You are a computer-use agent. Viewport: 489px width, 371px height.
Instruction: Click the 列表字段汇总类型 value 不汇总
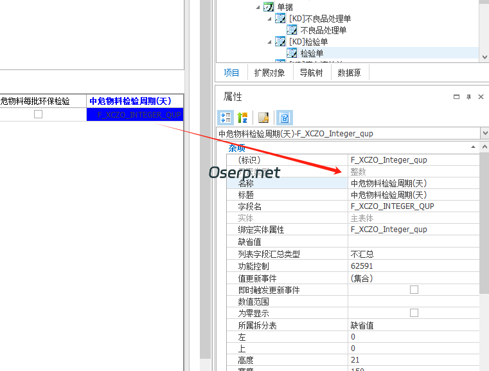click(x=414, y=254)
